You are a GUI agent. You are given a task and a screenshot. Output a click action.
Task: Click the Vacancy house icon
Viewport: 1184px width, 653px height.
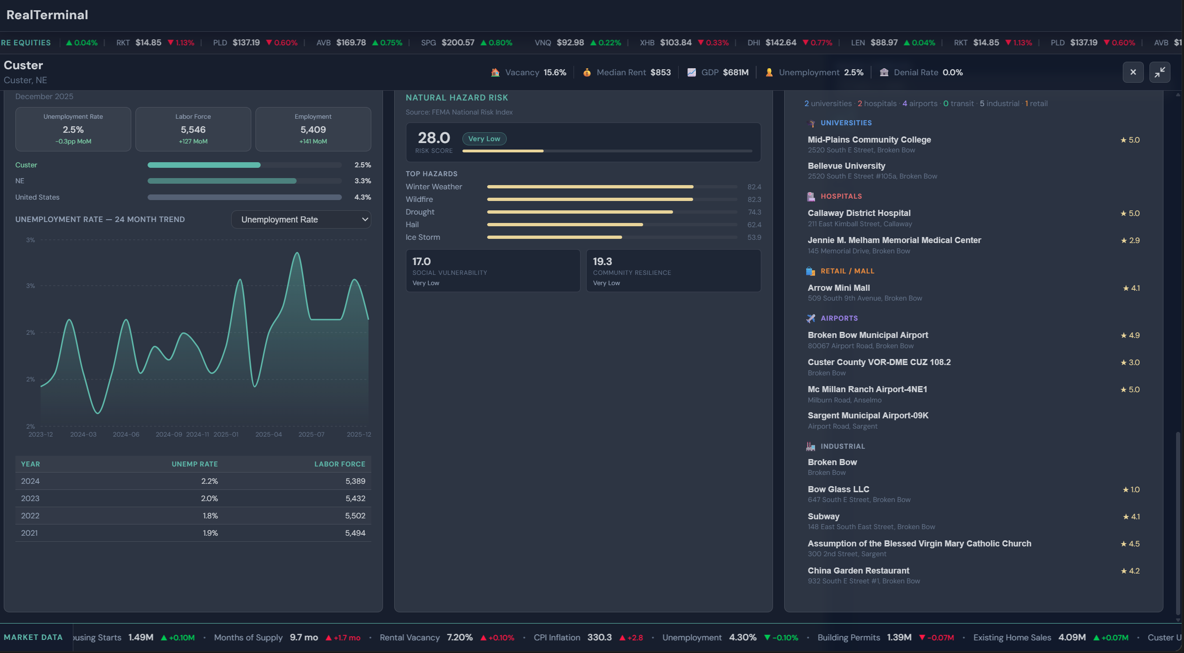(x=495, y=72)
